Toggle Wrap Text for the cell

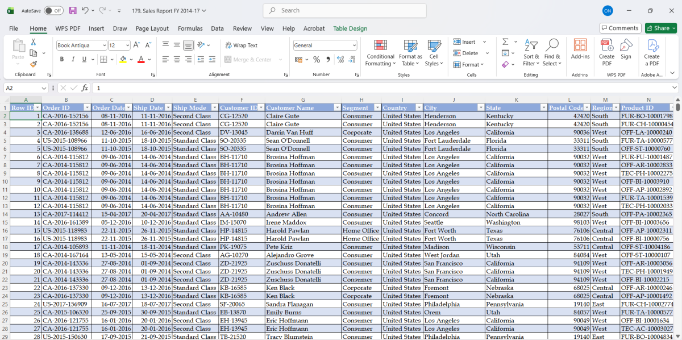click(241, 45)
